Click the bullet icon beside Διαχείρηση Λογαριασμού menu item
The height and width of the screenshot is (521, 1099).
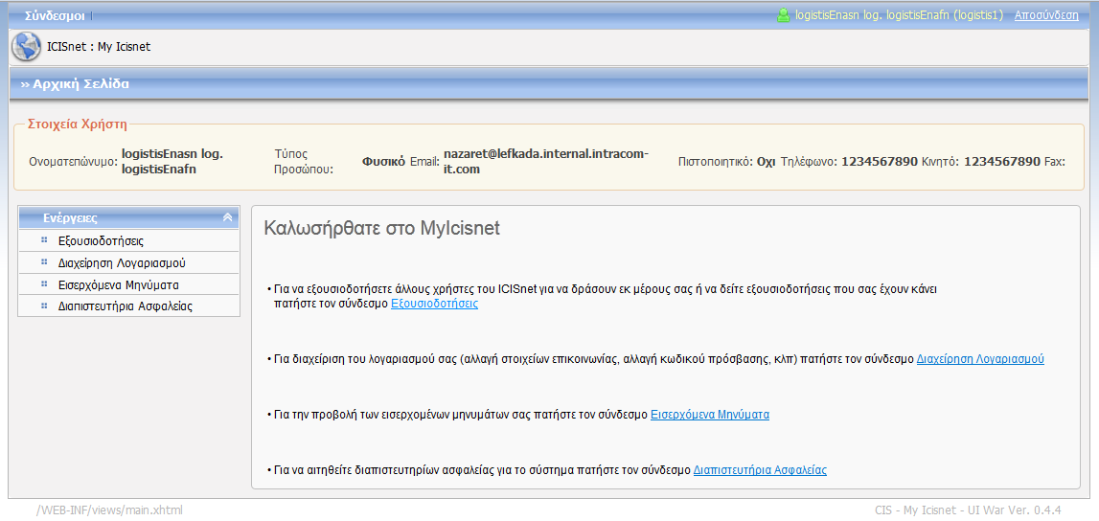click(44, 261)
